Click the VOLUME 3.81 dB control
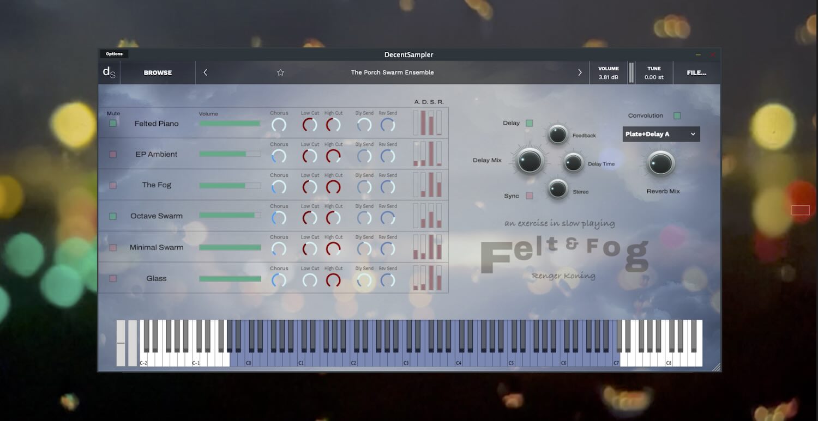This screenshot has height=421, width=818. 609,73
